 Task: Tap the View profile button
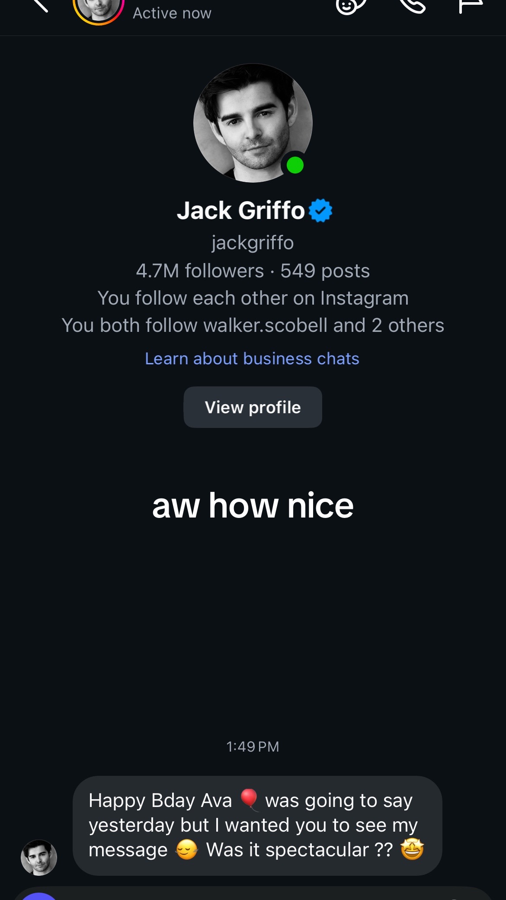(x=253, y=407)
